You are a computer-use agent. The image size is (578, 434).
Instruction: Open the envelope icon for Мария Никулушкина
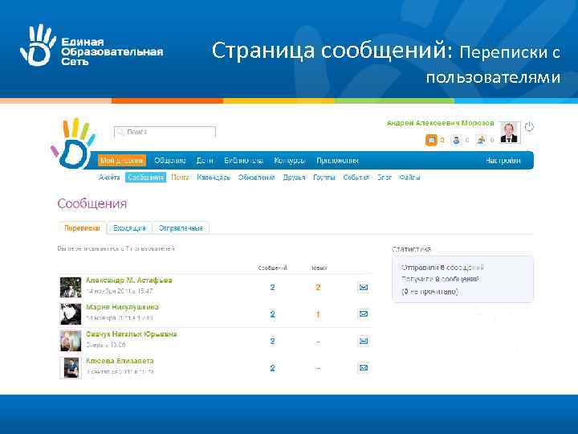[x=364, y=313]
